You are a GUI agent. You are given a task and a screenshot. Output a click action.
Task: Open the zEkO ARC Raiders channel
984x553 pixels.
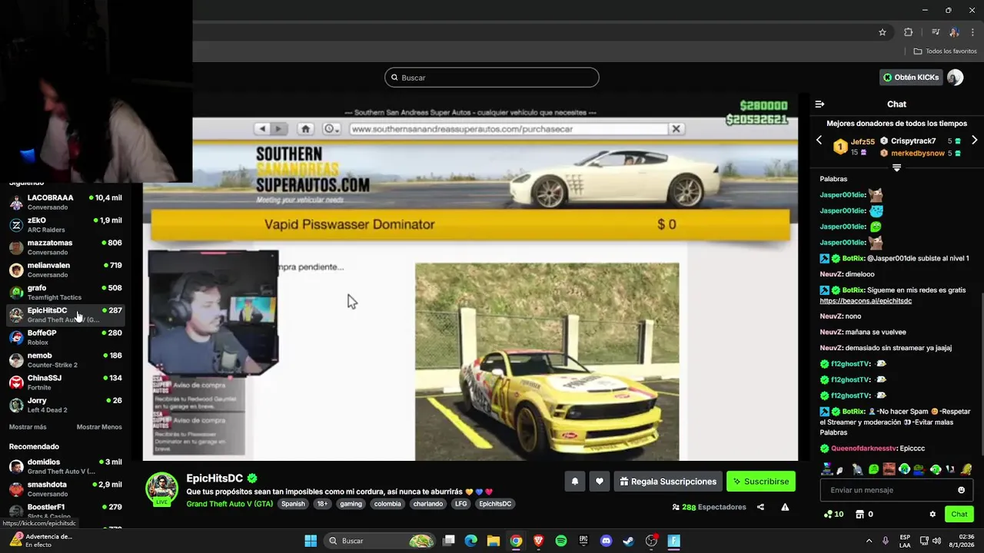click(65, 225)
